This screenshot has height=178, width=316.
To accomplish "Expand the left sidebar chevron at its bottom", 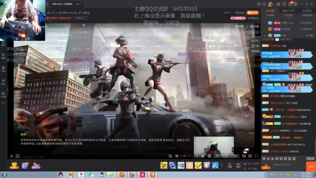I will click(x=3, y=103).
